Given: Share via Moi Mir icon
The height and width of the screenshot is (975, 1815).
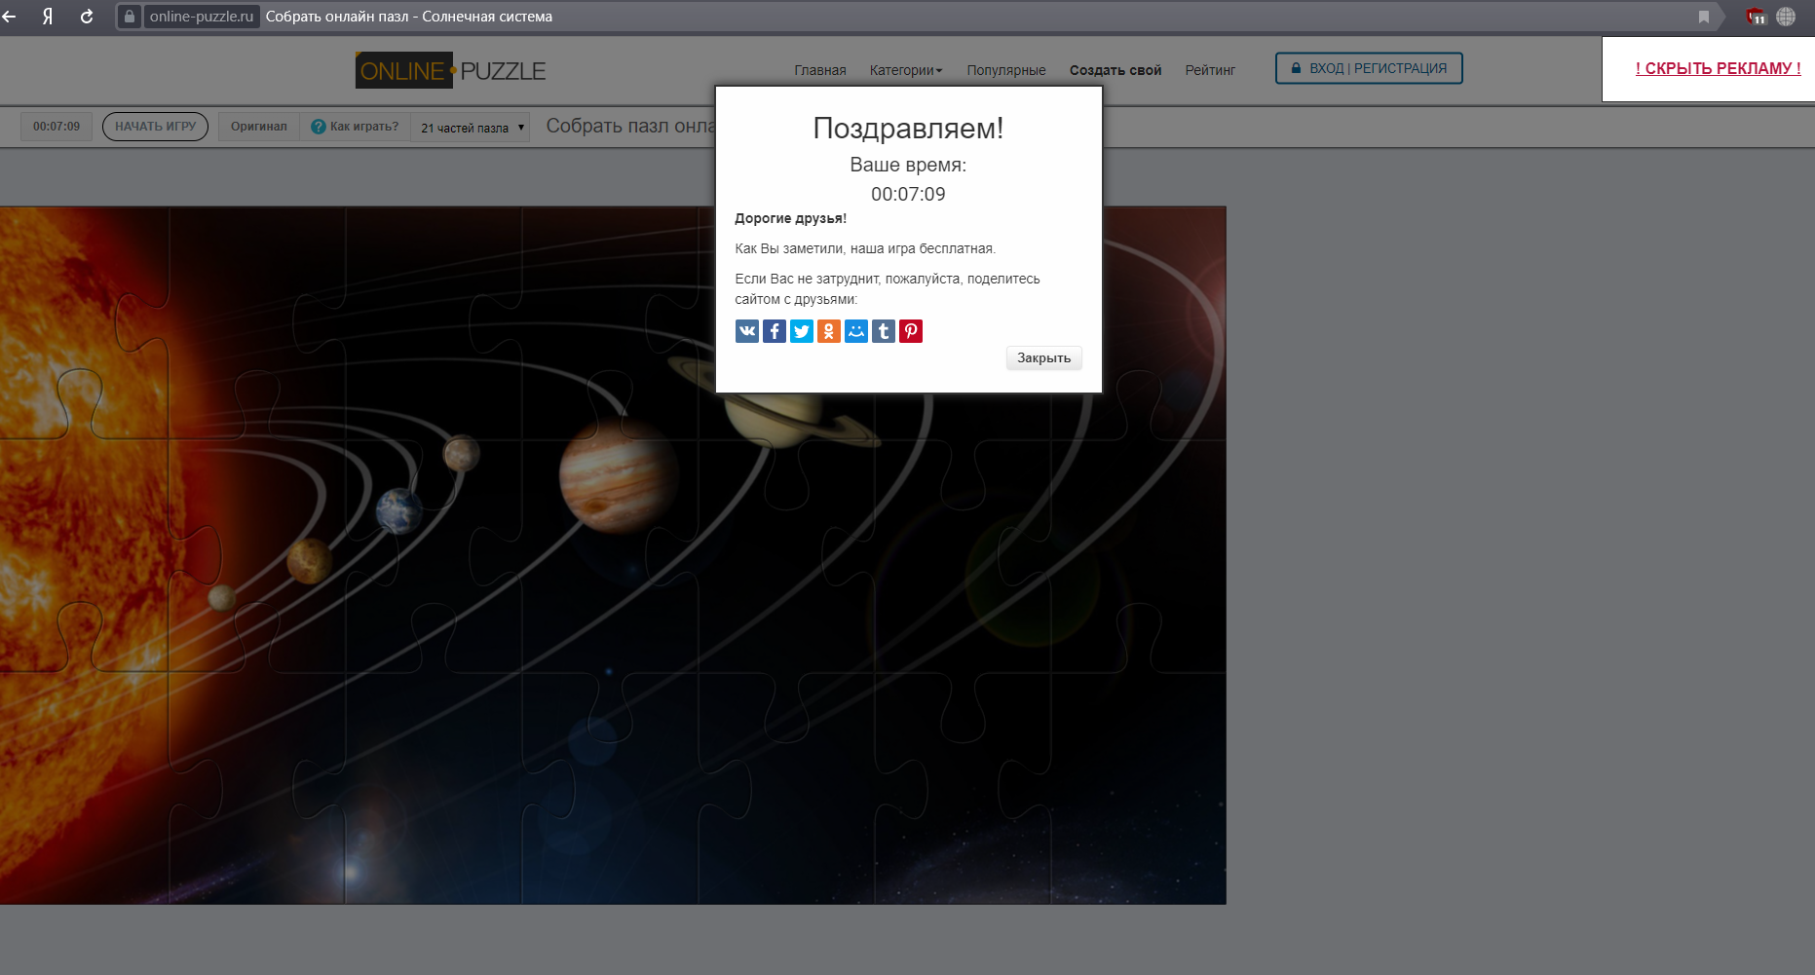Looking at the screenshot, I should point(855,331).
